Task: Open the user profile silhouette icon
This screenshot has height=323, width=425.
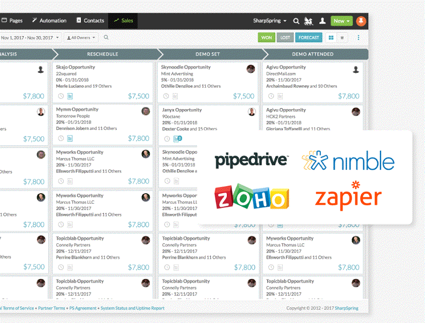Action: (x=322, y=21)
